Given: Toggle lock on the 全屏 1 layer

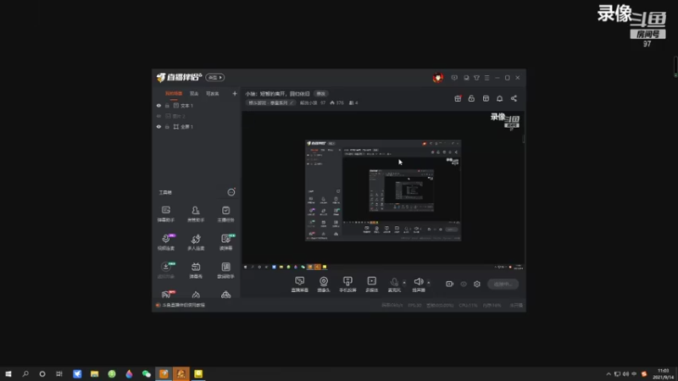Looking at the screenshot, I should (167, 127).
